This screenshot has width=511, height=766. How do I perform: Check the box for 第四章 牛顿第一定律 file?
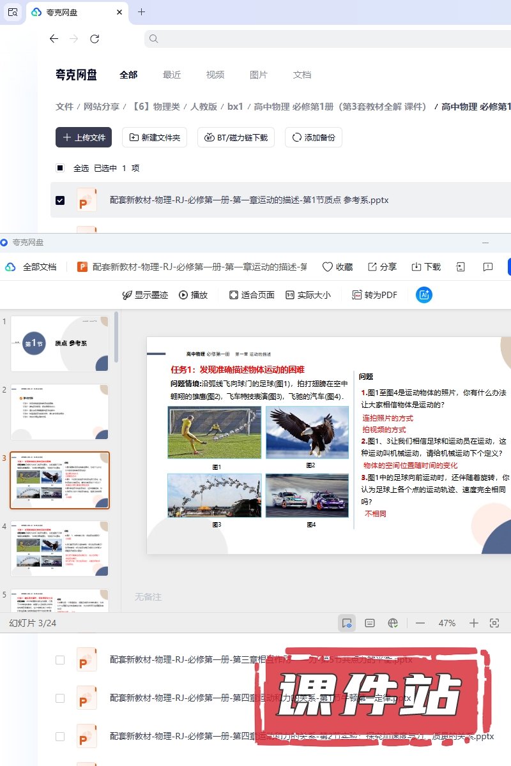(60, 698)
